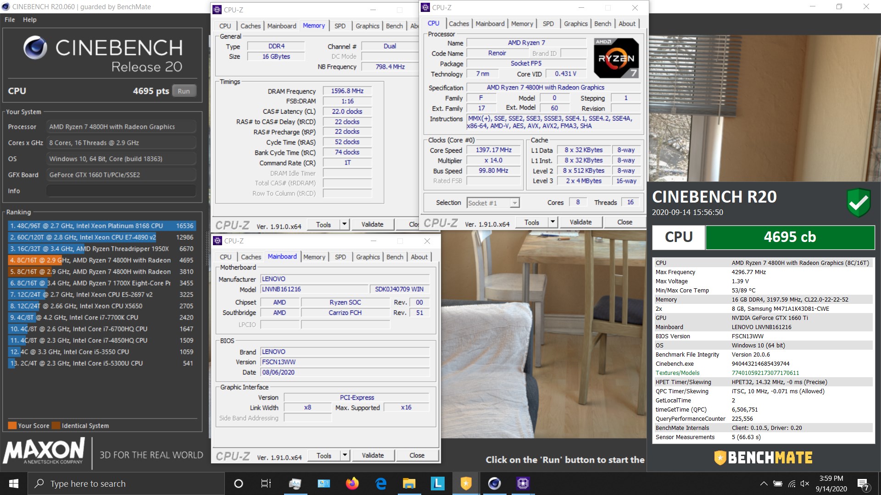The width and height of the screenshot is (881, 495).
Task: Open Firefox from the taskbar
Action: click(x=352, y=484)
